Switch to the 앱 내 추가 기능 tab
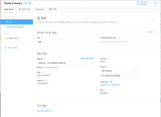Viewport: 161px width, 117px height. 24,9
